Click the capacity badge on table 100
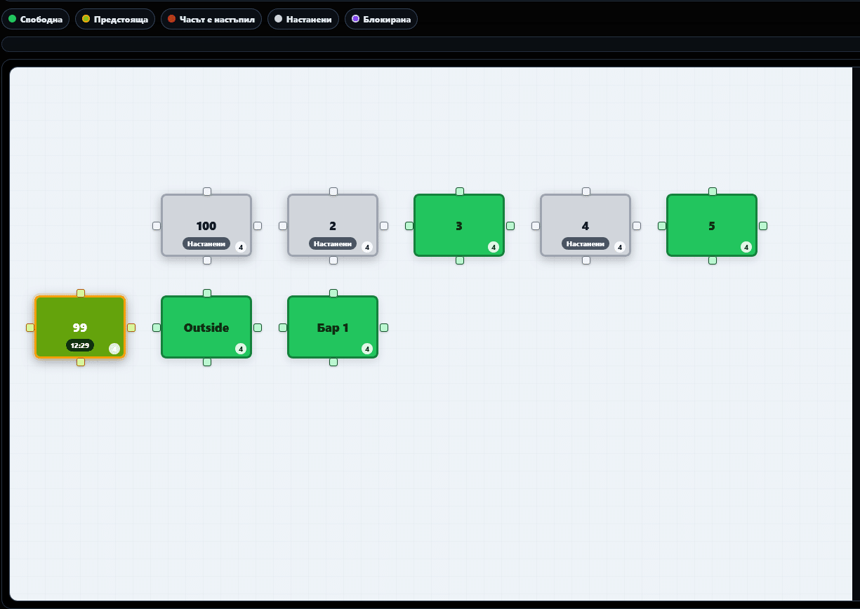Image resolution: width=860 pixels, height=609 pixels. coord(241,247)
